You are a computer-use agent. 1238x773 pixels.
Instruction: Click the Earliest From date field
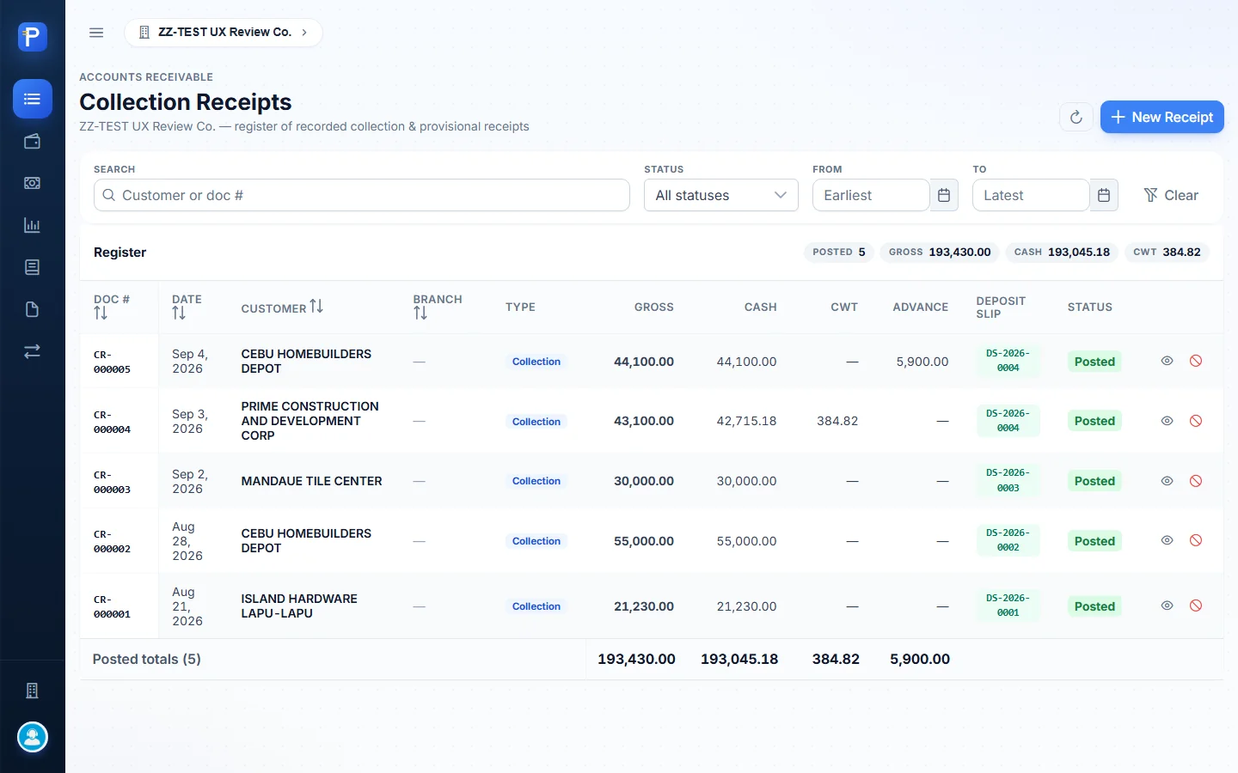[871, 195]
